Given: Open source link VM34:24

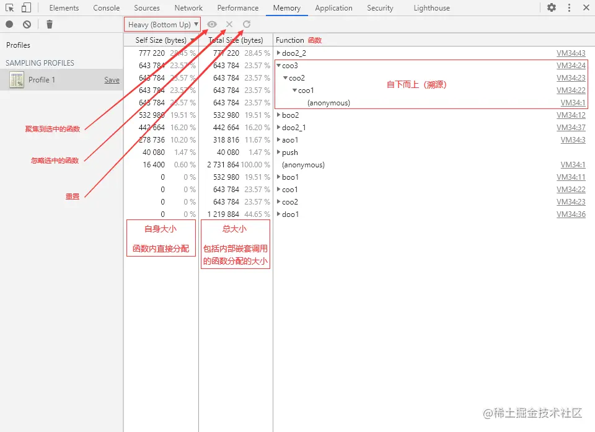Looking at the screenshot, I should [571, 66].
